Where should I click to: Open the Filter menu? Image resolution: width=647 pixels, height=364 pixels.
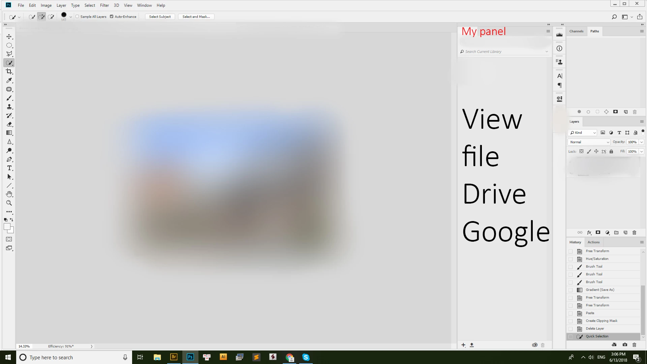click(104, 5)
